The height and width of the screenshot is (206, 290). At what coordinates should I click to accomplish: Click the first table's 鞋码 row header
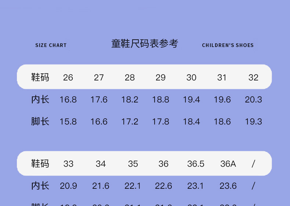pyautogui.click(x=40, y=77)
